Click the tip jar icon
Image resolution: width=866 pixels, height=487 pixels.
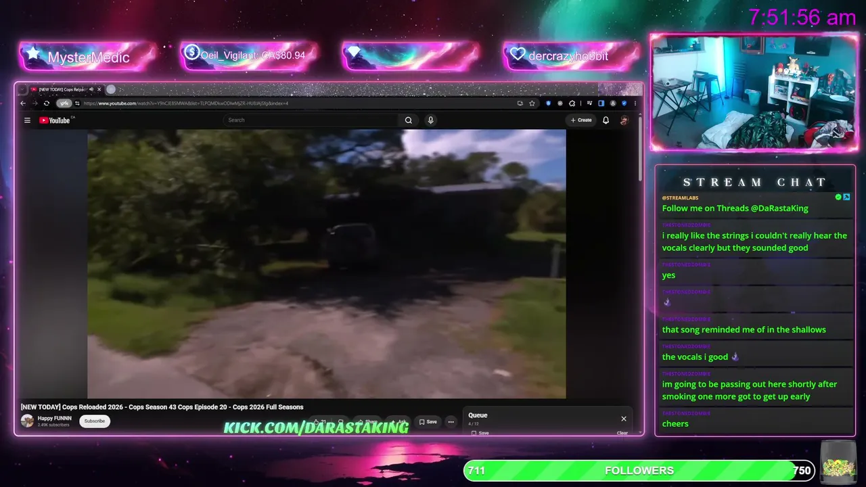(839, 463)
